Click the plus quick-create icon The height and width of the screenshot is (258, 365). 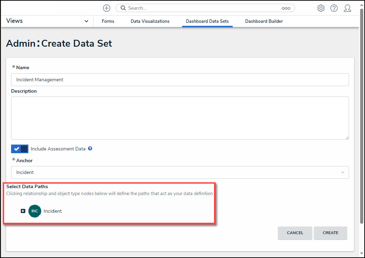[107, 8]
